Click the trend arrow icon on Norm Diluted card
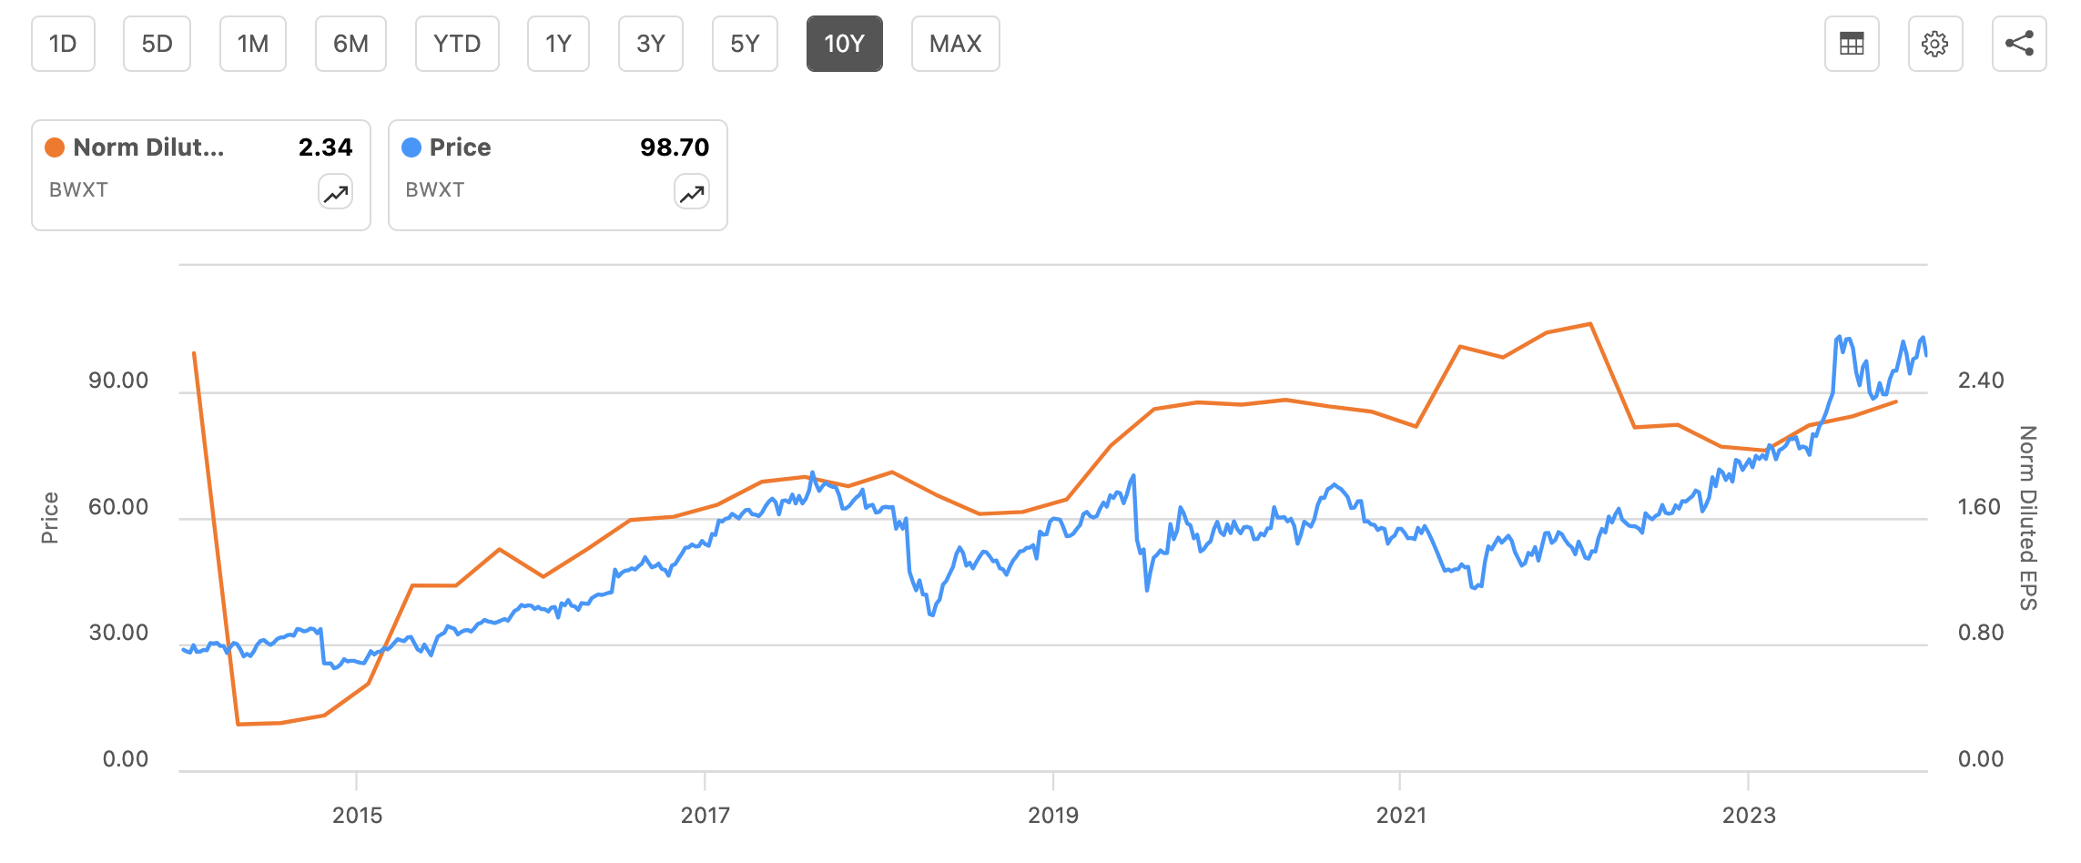Image resolution: width=2081 pixels, height=863 pixels. click(334, 192)
